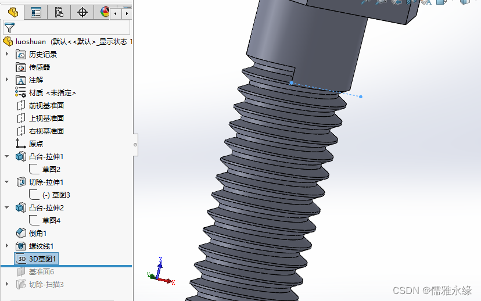This screenshot has height=301, width=481.
Task: Select 凸台-拉伸1 feature name
Action: tap(46, 157)
